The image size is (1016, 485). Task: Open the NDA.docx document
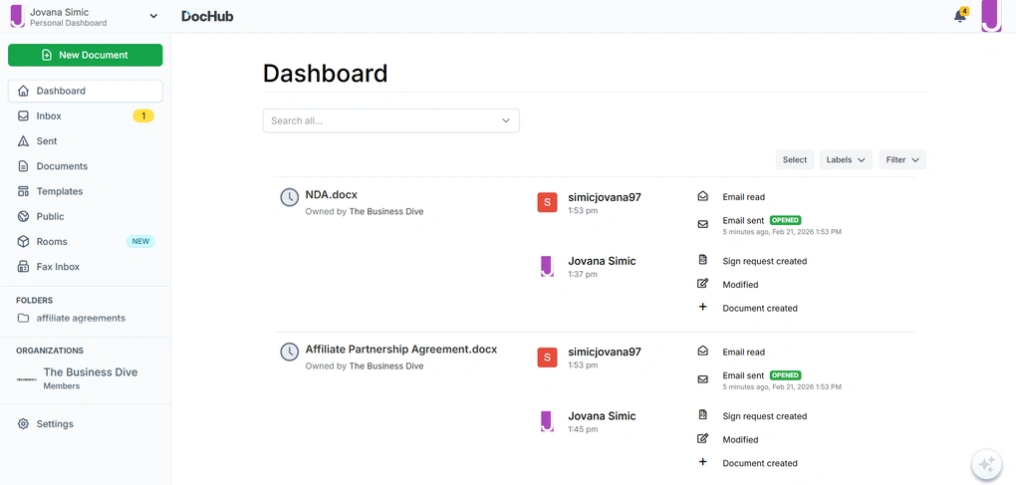331,194
